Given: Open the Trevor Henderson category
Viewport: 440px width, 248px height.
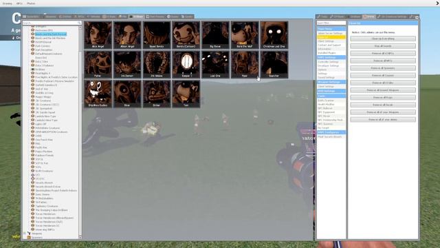Looking at the screenshot, I should click(x=45, y=214).
